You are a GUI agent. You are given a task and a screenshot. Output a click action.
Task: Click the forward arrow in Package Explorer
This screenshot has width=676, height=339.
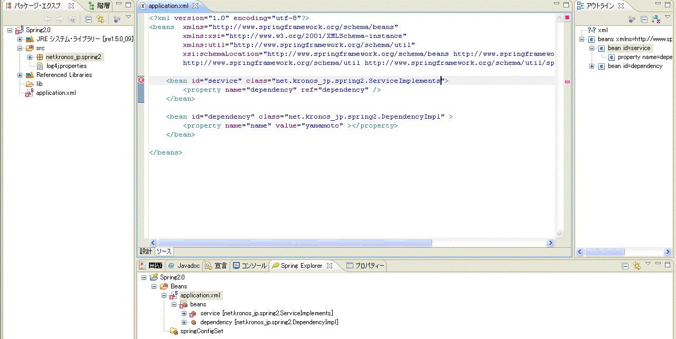(x=60, y=19)
